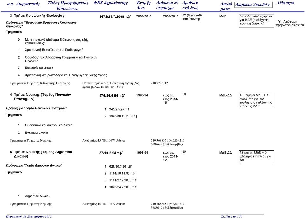Viewport: 305px width, 219px height.
Task: Click the 'Διοργανωτές' column header
Action: pyautogui.click(x=28, y=4)
